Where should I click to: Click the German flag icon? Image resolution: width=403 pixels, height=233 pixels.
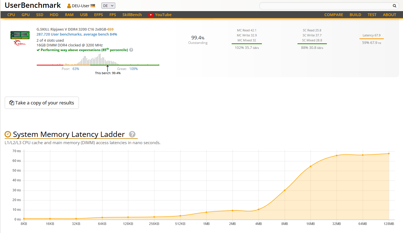93,6
